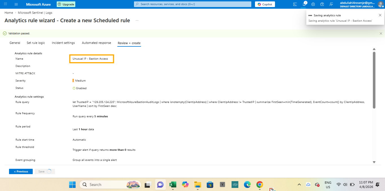Open the volume speaker tray icon
385x191 pixels.
click(x=345, y=185)
